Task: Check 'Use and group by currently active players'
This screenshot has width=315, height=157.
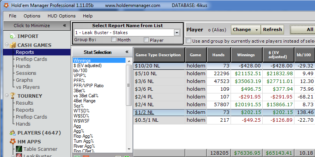Action: [x=188, y=41]
